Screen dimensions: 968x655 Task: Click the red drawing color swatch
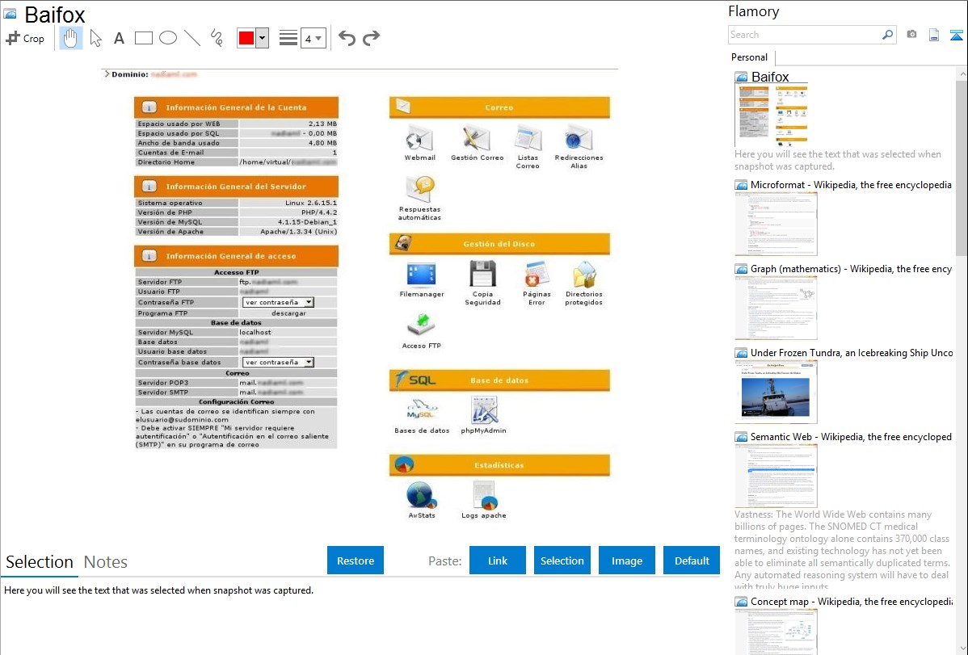pyautogui.click(x=246, y=38)
